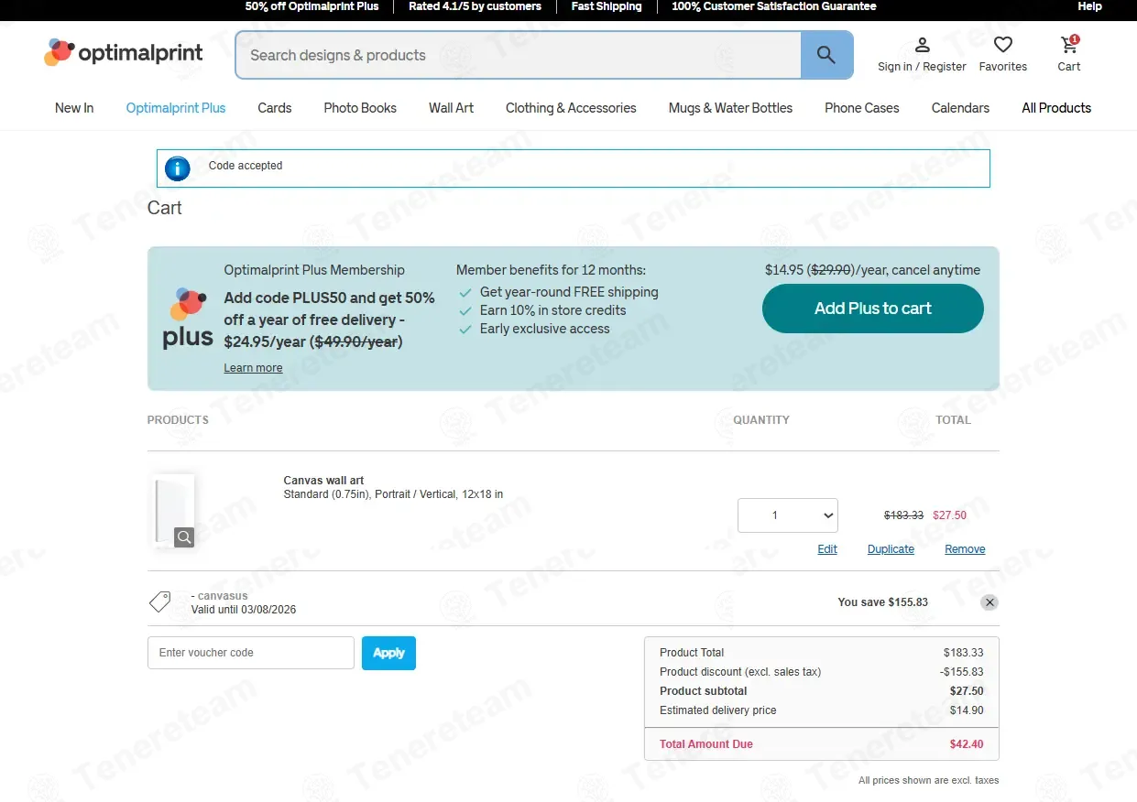
Task: Open the Wall Art menu
Action: (452, 108)
